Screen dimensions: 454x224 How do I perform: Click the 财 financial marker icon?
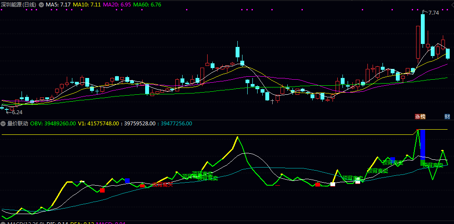tap(448, 116)
